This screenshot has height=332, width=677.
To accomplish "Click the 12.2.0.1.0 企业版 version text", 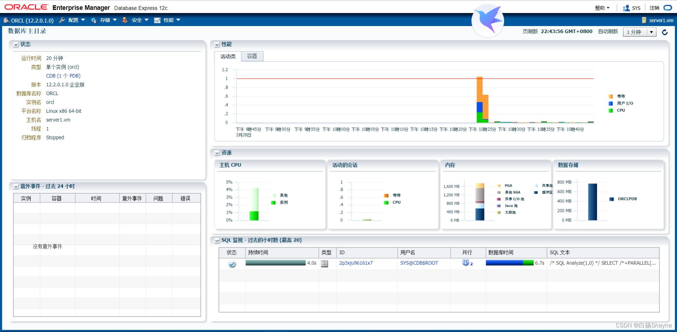I will tap(65, 84).
